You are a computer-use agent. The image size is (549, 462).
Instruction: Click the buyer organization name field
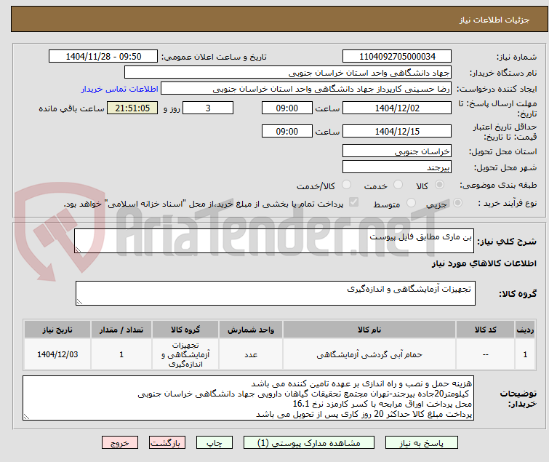288,73
